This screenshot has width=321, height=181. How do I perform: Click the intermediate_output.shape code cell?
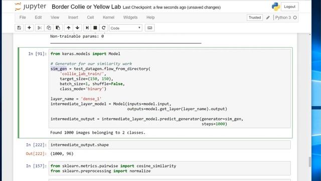[x=170, y=145]
